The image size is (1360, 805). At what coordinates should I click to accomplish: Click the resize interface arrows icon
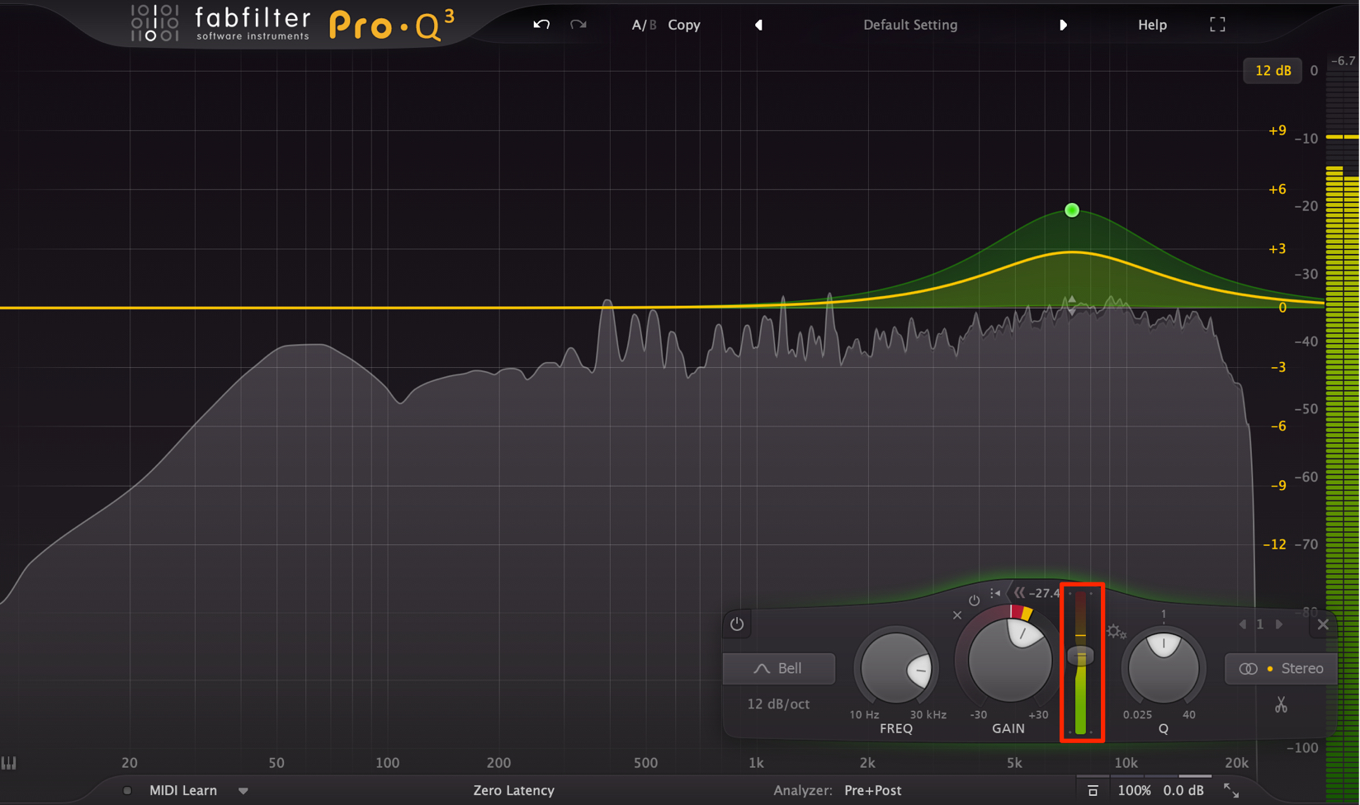(1231, 790)
